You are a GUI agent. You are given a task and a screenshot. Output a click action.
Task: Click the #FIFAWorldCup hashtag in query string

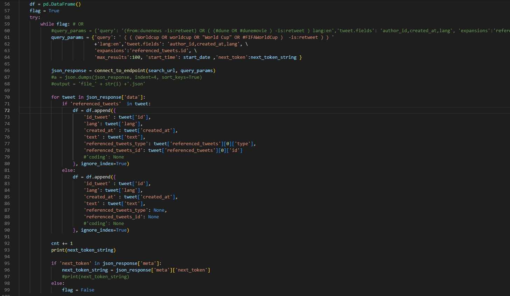[260, 37]
